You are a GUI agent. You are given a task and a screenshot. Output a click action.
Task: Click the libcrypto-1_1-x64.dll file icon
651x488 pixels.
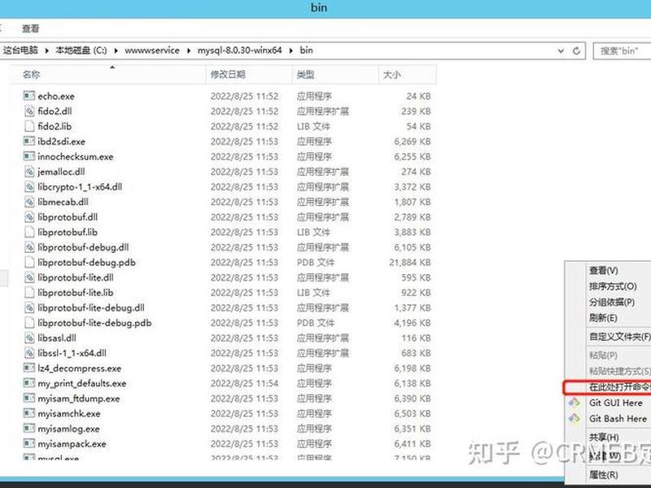(x=29, y=187)
